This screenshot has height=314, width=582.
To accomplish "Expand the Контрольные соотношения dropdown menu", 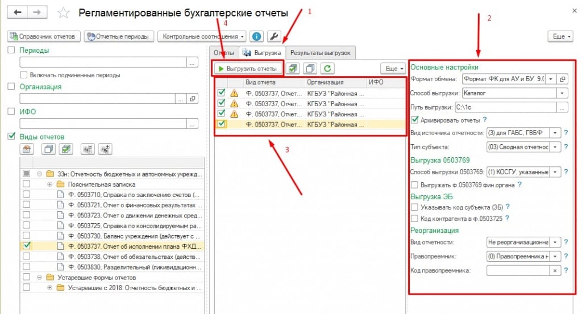I will click(243, 36).
